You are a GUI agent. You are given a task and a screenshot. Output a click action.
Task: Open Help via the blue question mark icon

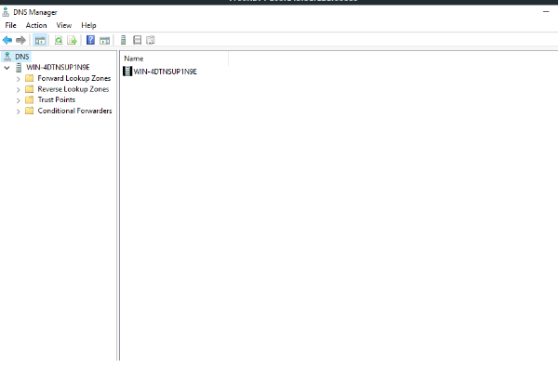pos(90,40)
